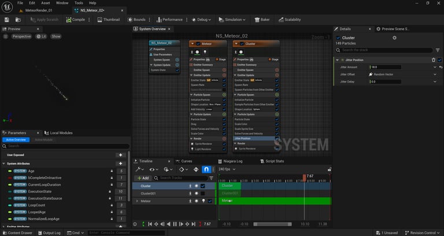
Task: Expand the Meteor track in timeline
Action: point(137,201)
